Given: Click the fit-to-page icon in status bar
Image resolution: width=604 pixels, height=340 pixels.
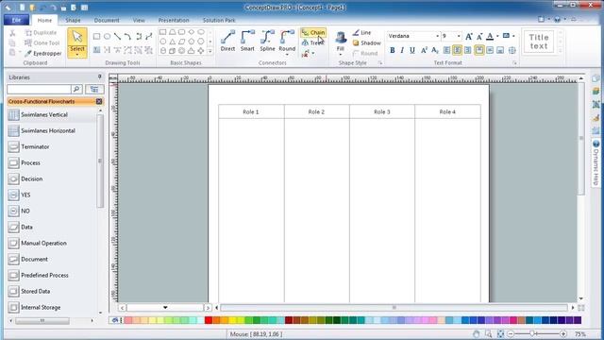Looking at the screenshot, I should point(500,334).
